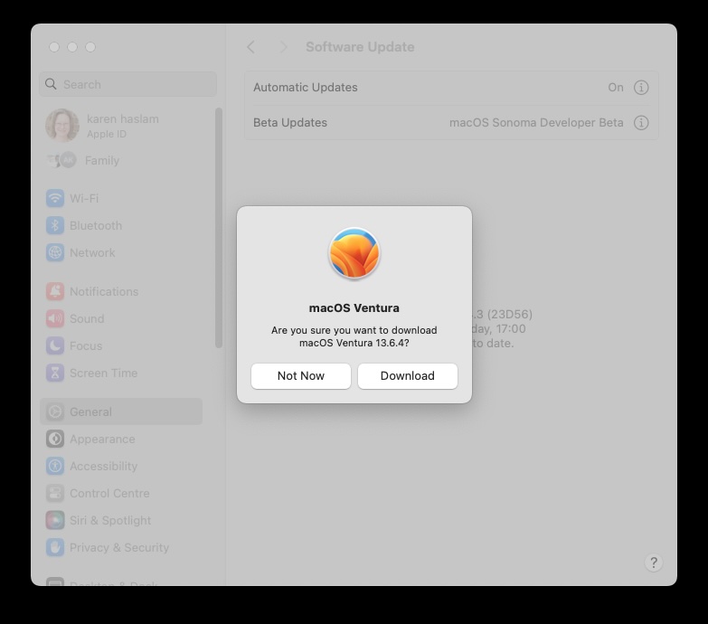Screen dimensions: 708x624
Task: Select Focus label in sidebar
Action: click(x=86, y=345)
